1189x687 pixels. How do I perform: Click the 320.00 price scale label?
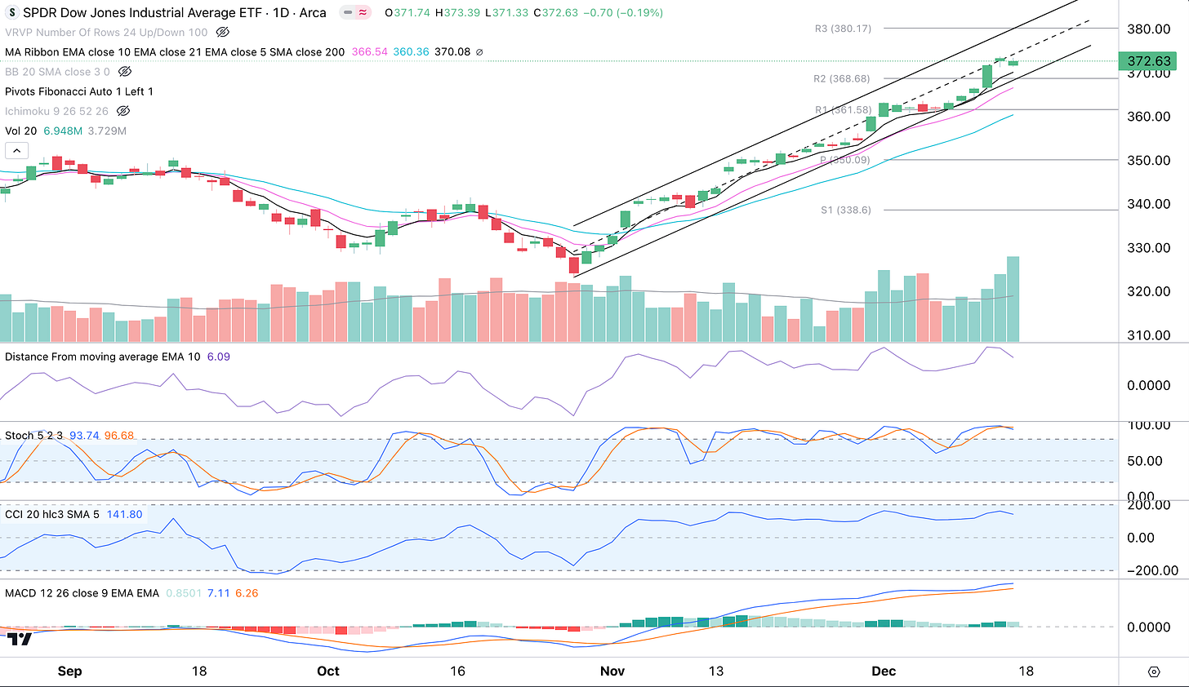click(x=1149, y=291)
